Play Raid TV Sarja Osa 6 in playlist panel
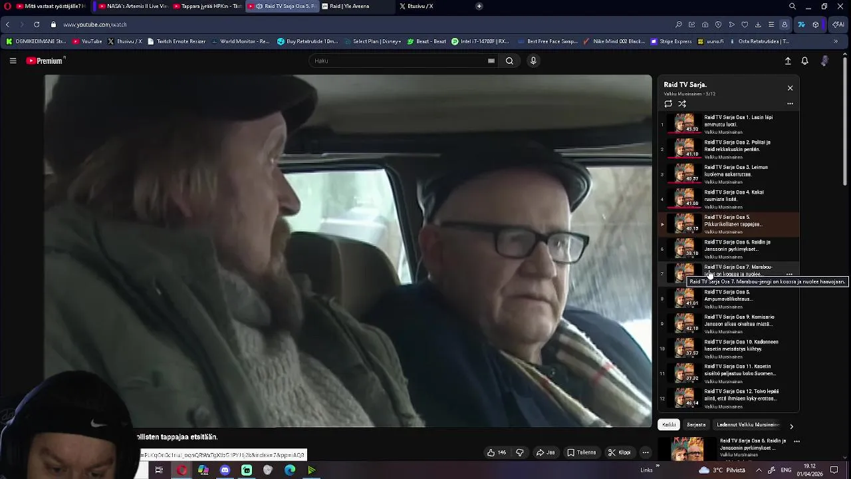 point(729,249)
